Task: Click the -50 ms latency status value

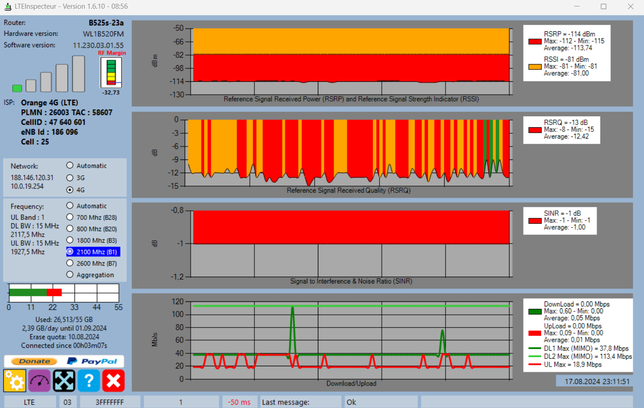Action: (x=239, y=402)
